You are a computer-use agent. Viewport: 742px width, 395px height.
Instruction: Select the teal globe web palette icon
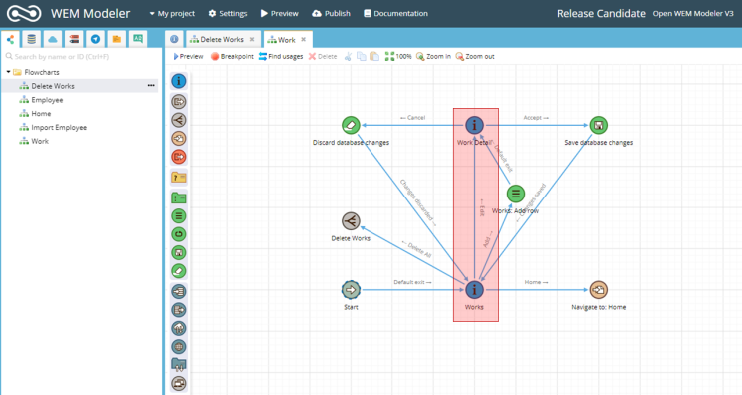(x=179, y=347)
